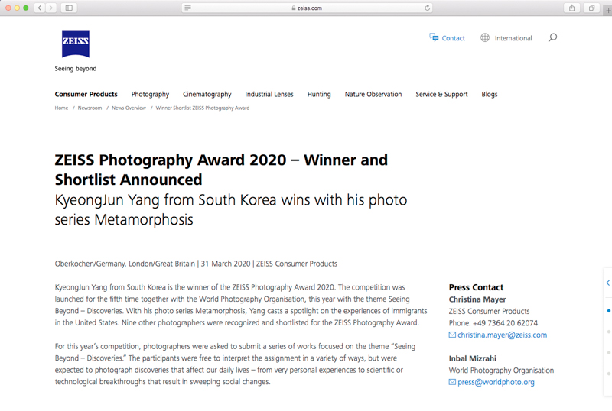Screen dimensions: 612x411
Task: Open the Hunting menu item
Action: tap(319, 95)
